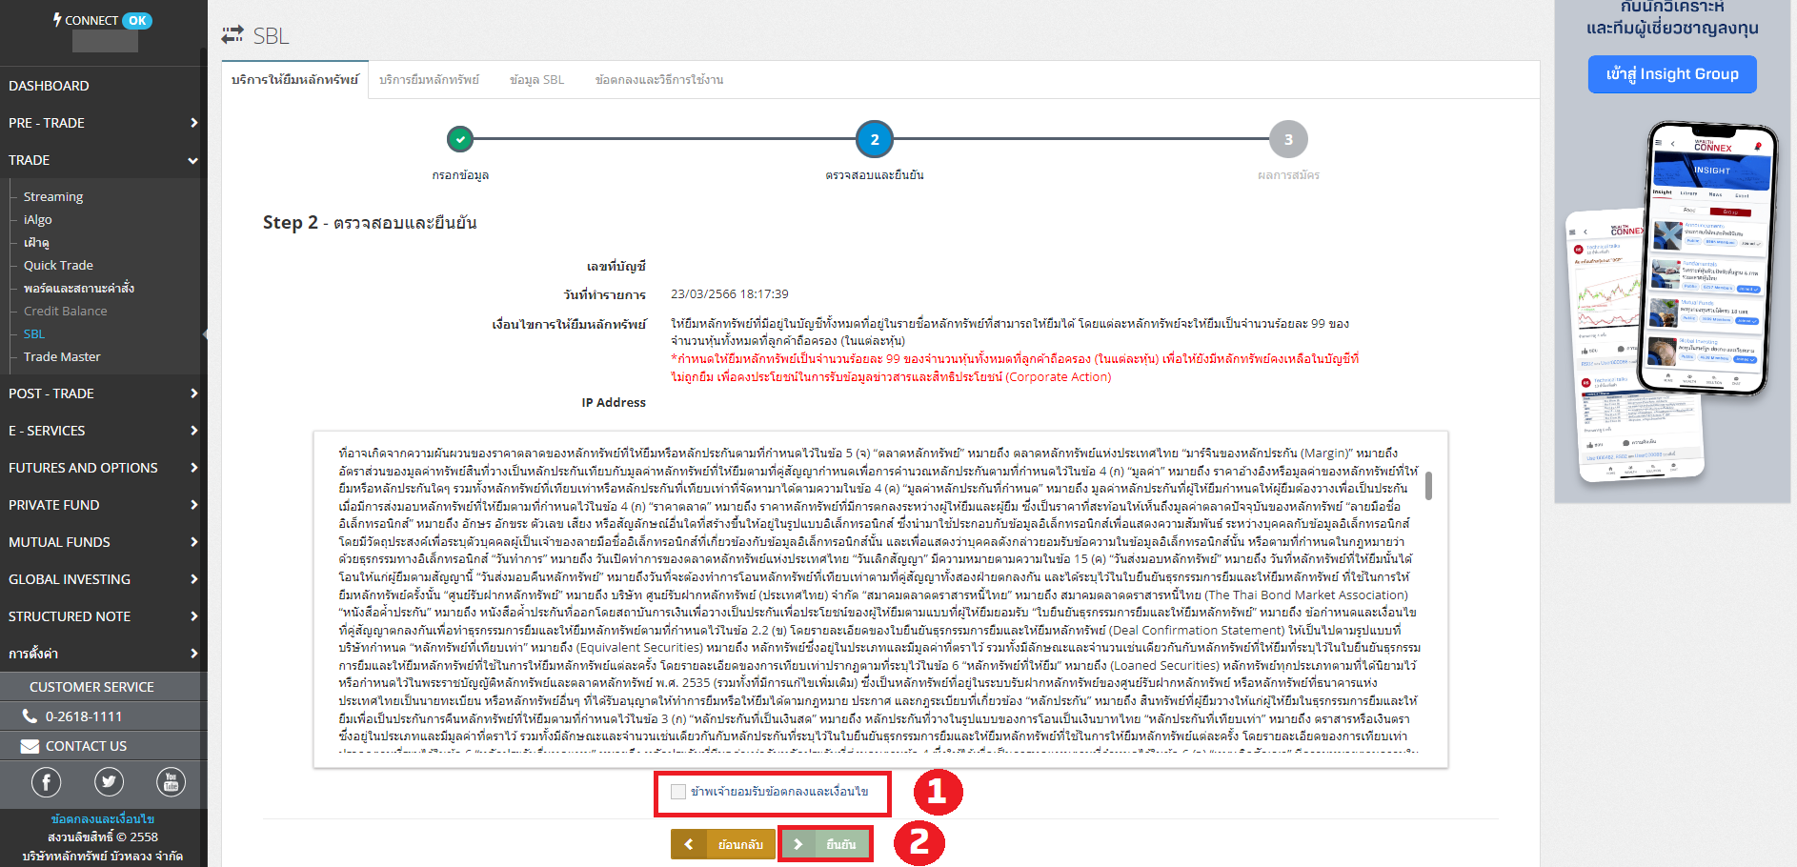Click the terms text box scrollbar
The width and height of the screenshot is (1797, 867).
1428,486
